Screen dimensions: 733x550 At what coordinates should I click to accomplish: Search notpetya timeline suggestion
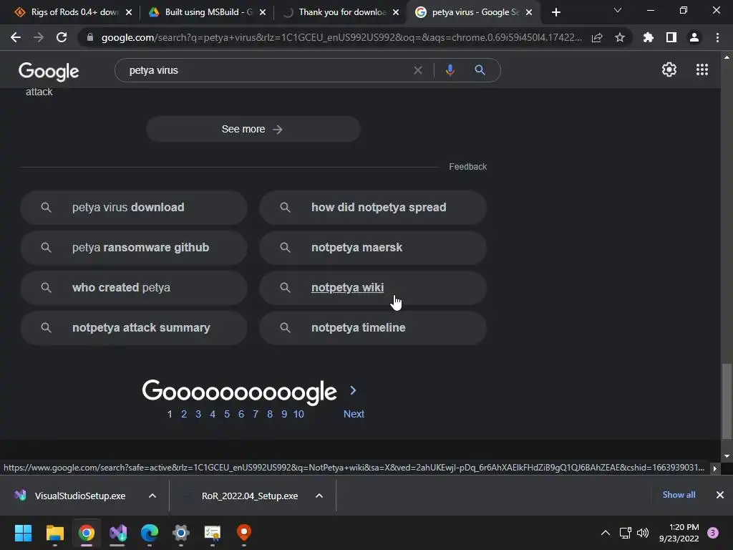click(x=373, y=328)
